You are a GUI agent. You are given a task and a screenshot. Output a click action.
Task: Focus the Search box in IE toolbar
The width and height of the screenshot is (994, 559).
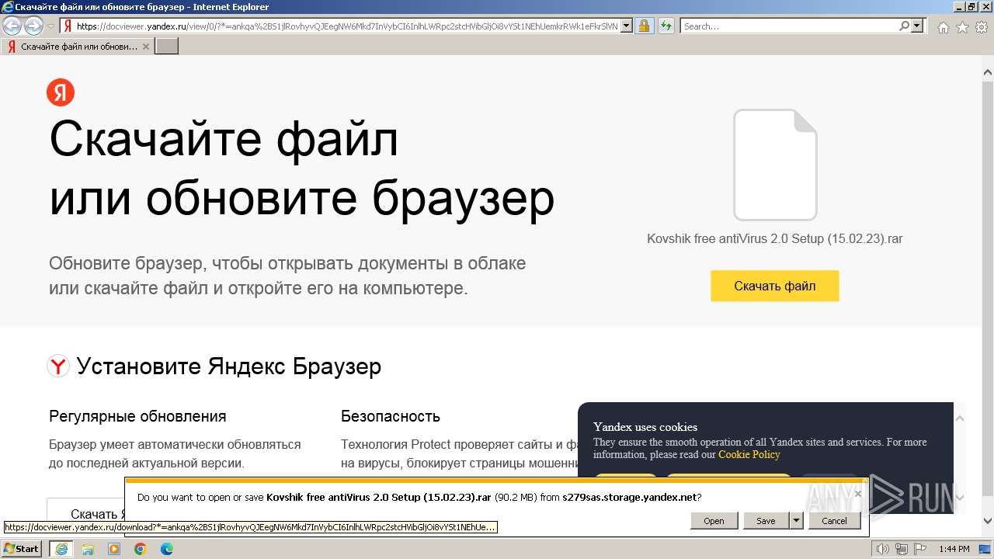(789, 26)
